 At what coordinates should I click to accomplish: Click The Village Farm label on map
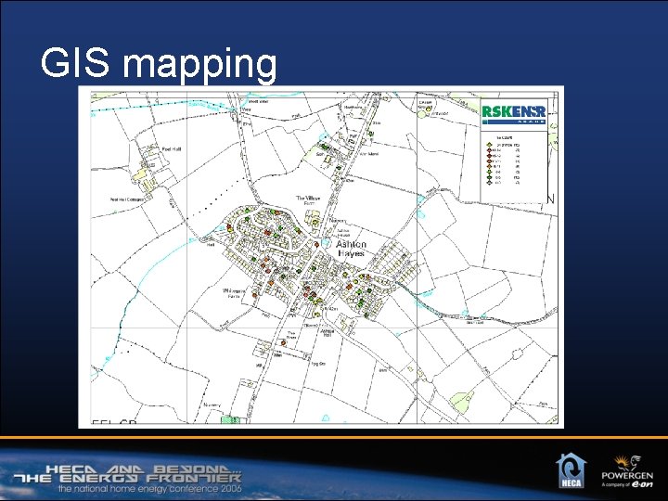pyautogui.click(x=308, y=200)
